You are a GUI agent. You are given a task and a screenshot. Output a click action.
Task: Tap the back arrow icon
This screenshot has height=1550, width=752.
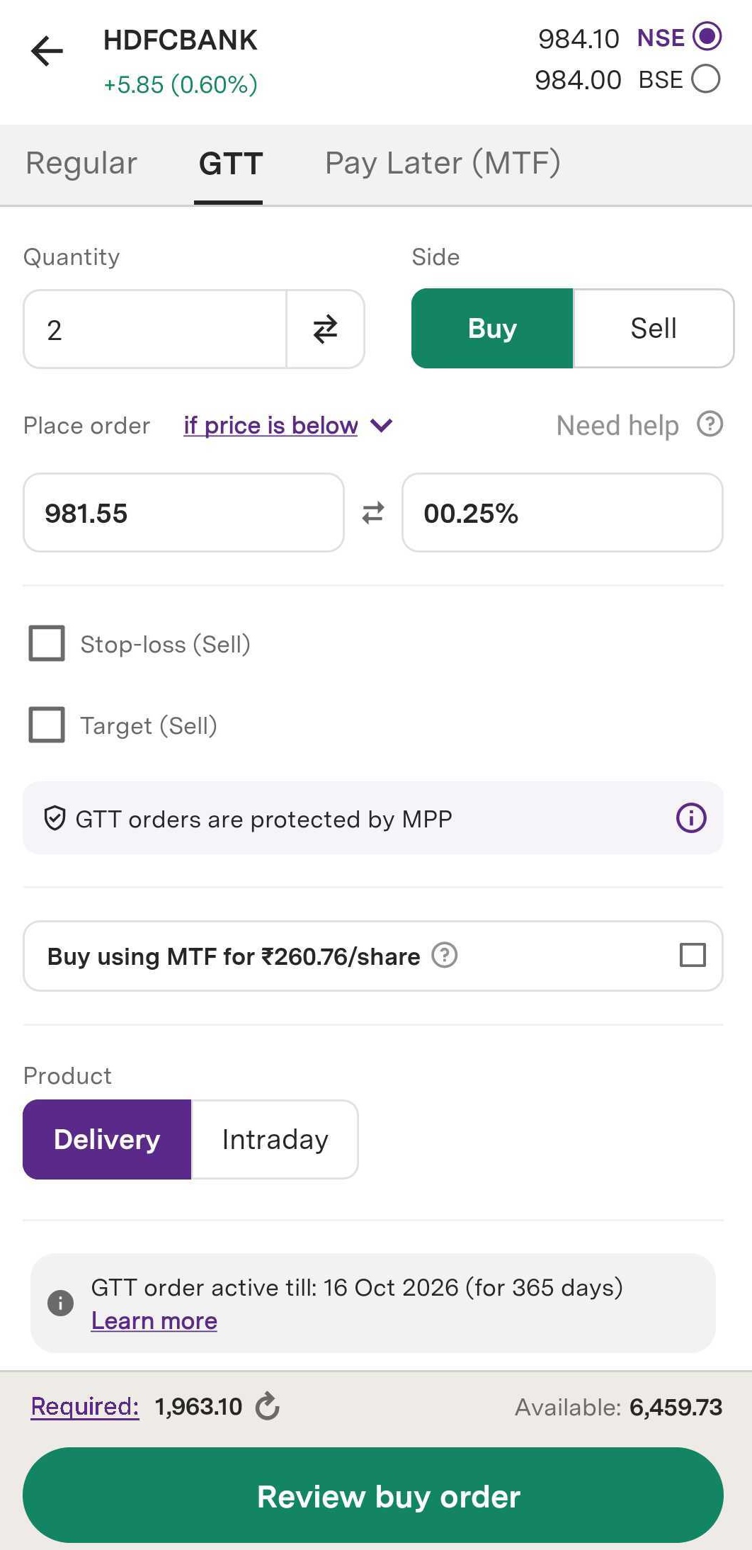pyautogui.click(x=47, y=51)
